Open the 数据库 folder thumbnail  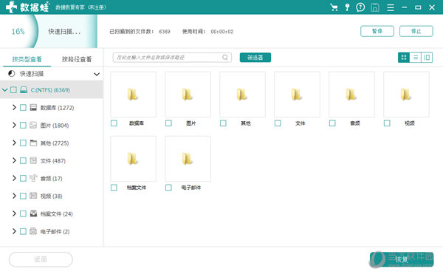134,95
